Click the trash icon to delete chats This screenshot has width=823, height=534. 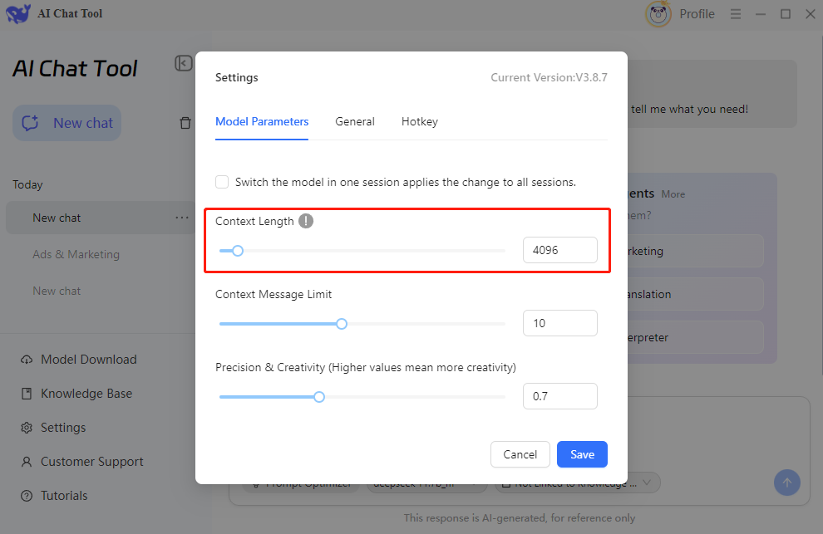185,123
